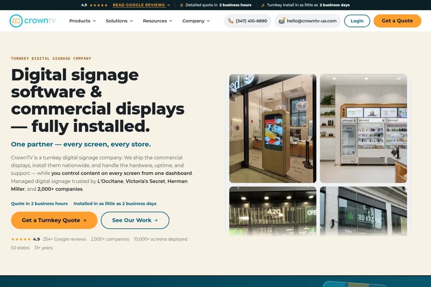
Task: Click the arrow inside See Our Work
Action: click(156, 220)
